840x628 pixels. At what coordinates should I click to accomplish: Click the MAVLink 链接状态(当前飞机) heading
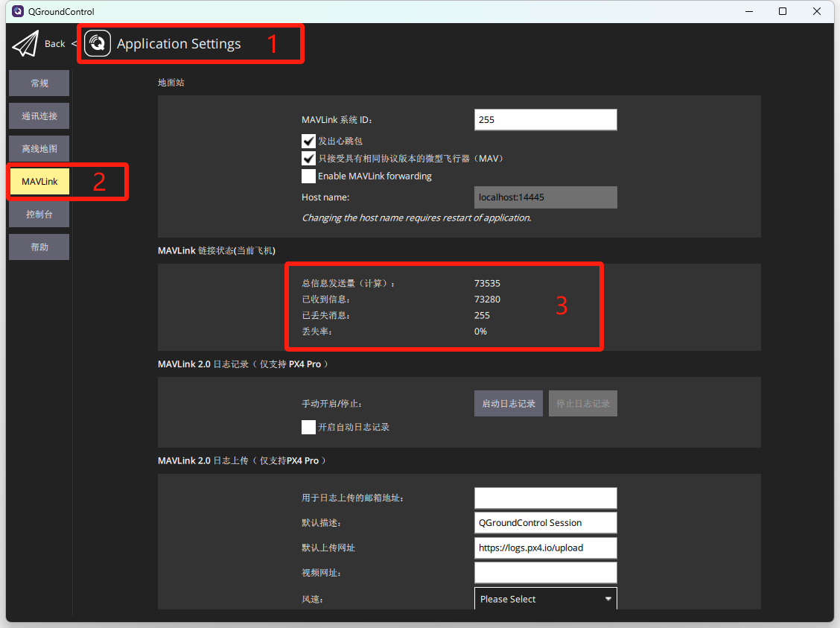click(x=217, y=251)
